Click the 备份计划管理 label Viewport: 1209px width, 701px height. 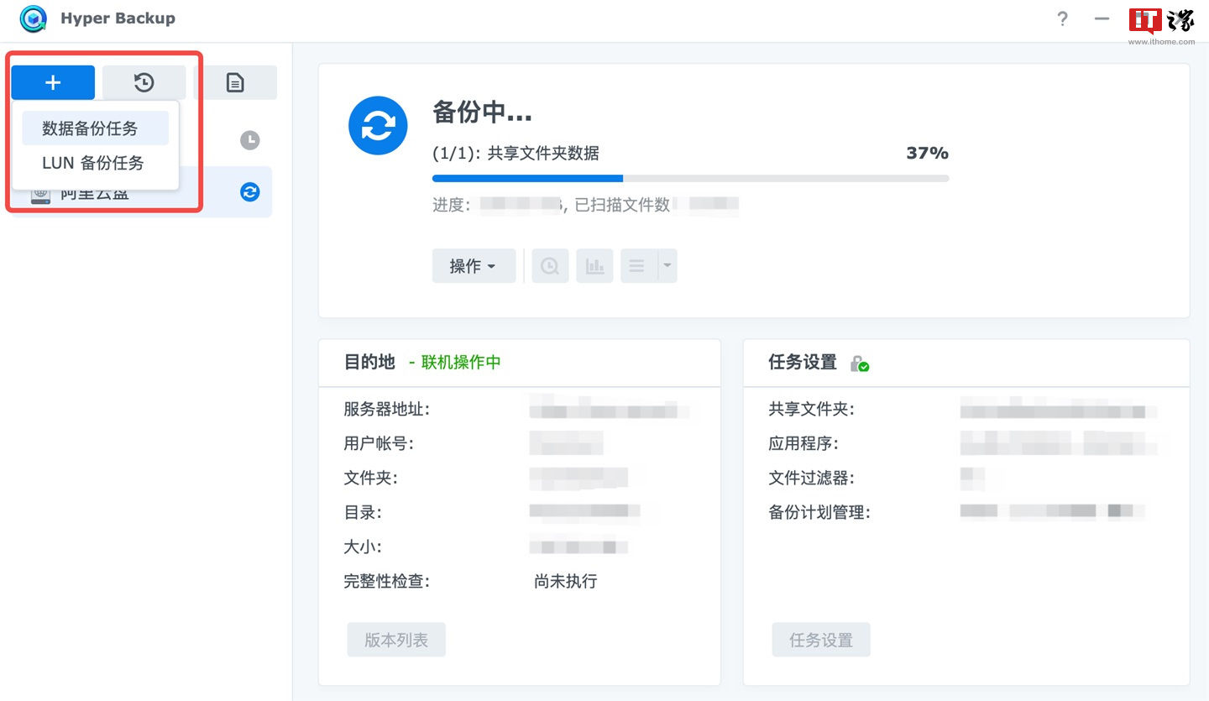pos(819,512)
